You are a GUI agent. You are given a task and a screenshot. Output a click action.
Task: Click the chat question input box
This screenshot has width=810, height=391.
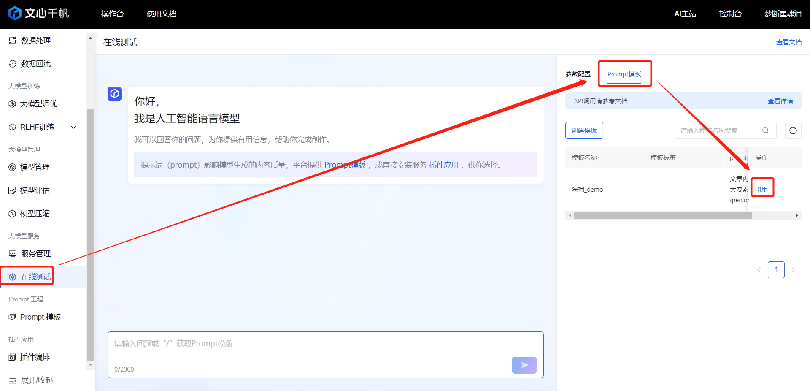coord(326,355)
